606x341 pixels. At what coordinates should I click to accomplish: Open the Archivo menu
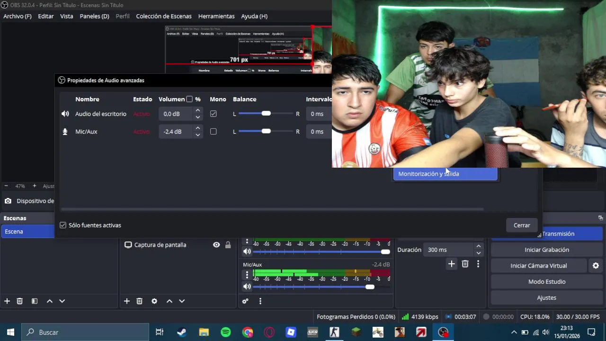[x=18, y=16]
